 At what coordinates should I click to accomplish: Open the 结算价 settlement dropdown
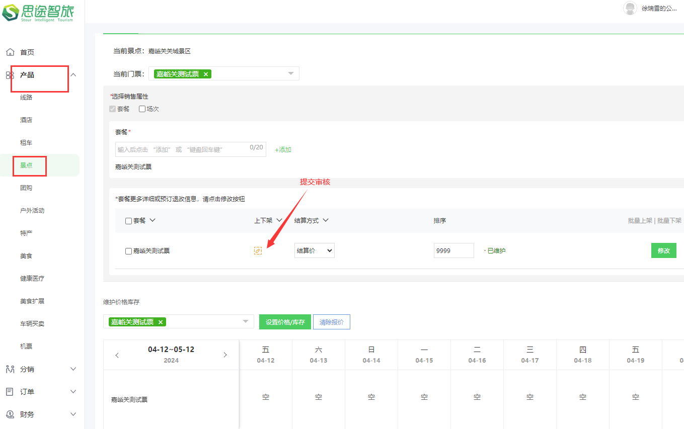tap(314, 250)
